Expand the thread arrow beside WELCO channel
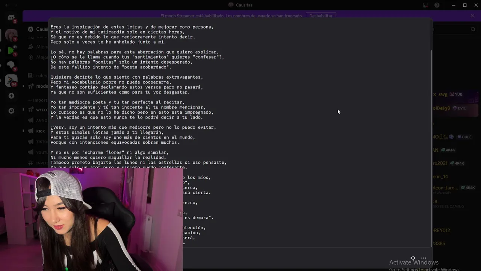This screenshot has width=481, height=271. point(23,110)
